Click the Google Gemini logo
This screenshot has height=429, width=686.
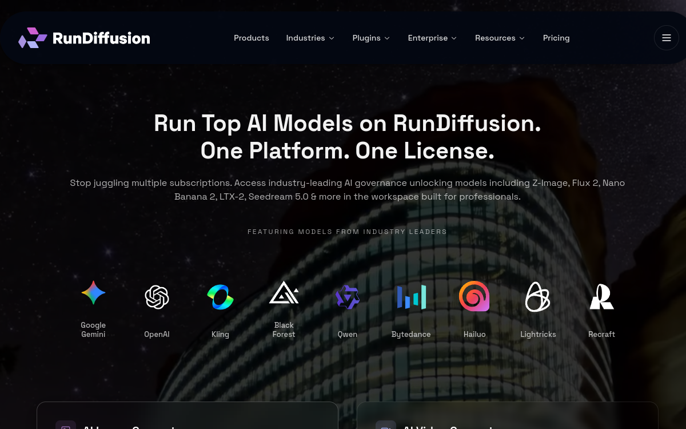point(93,293)
